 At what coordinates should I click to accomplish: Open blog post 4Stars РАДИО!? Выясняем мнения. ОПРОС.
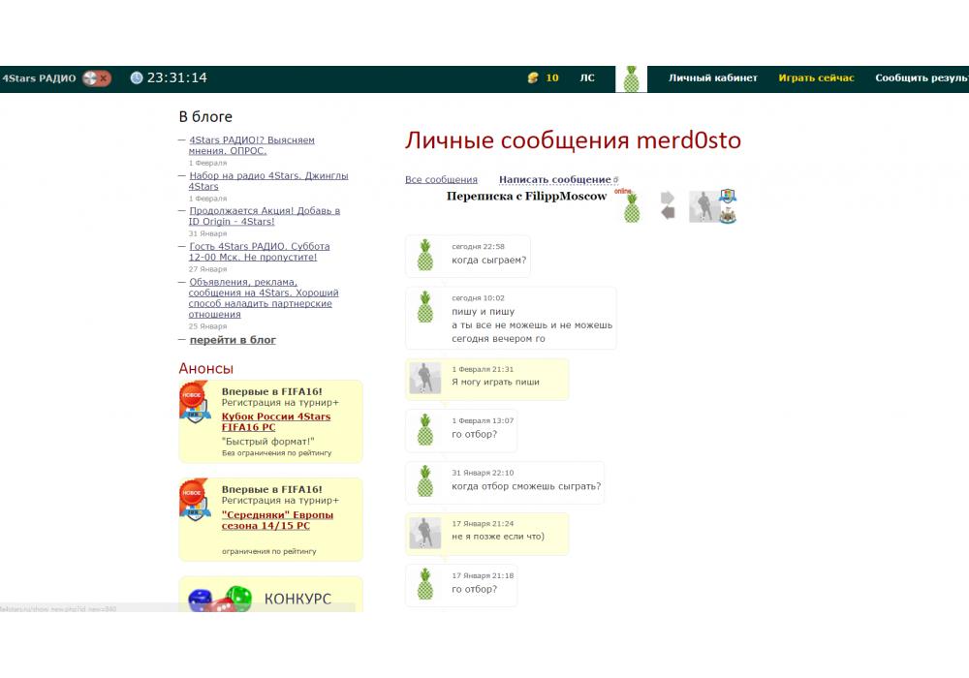coord(252,145)
